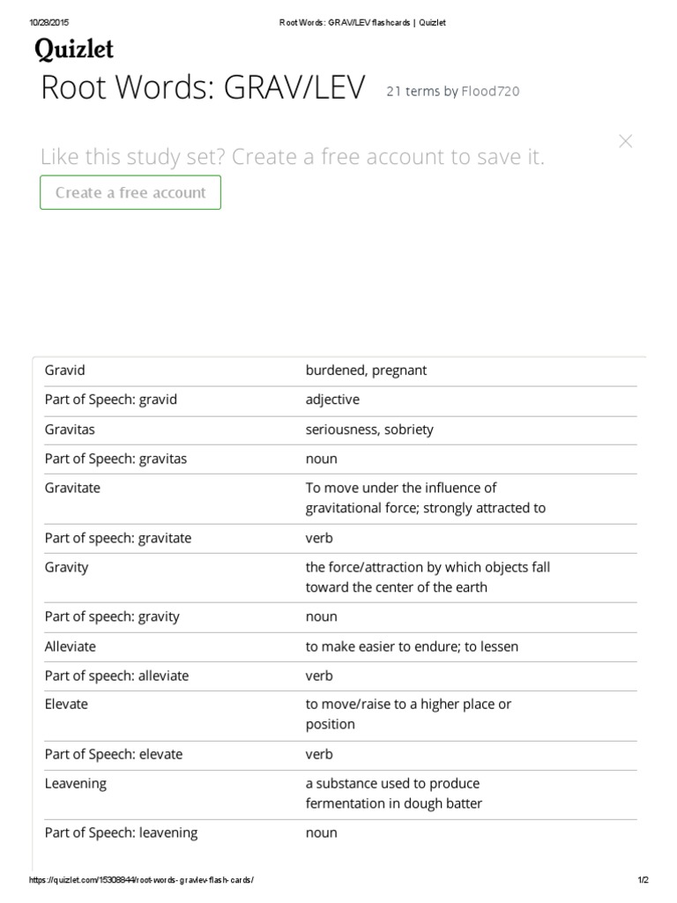
Task: Dismiss the create account banner
Action: coord(625,141)
